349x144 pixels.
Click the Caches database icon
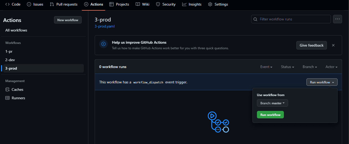(7, 89)
